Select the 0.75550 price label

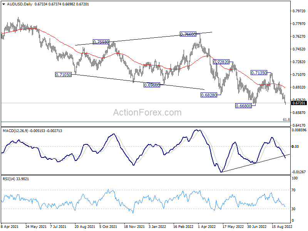coord(101,42)
